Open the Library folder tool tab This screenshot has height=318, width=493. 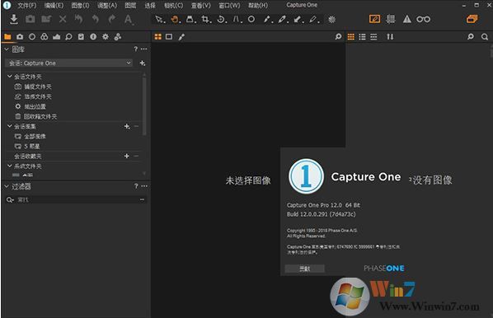click(7, 37)
